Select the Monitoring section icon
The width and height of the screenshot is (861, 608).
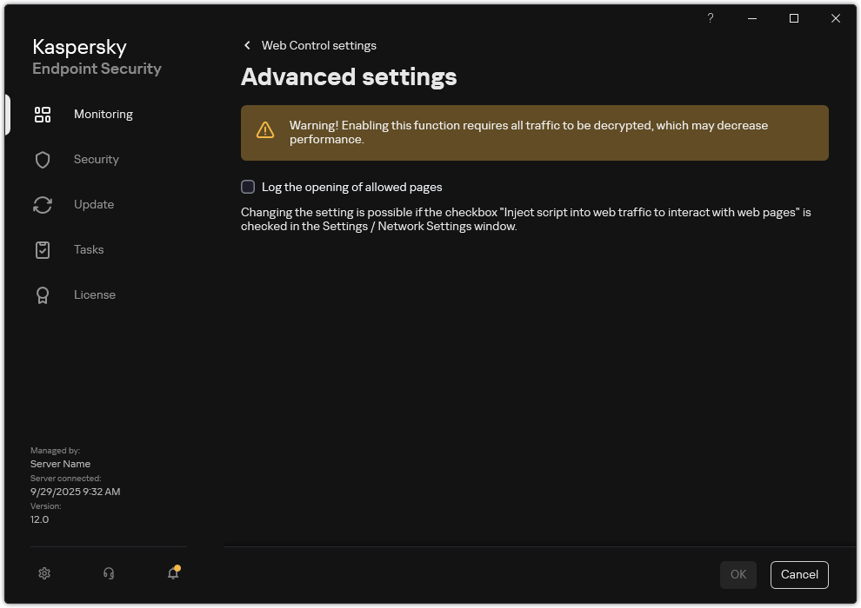point(43,114)
